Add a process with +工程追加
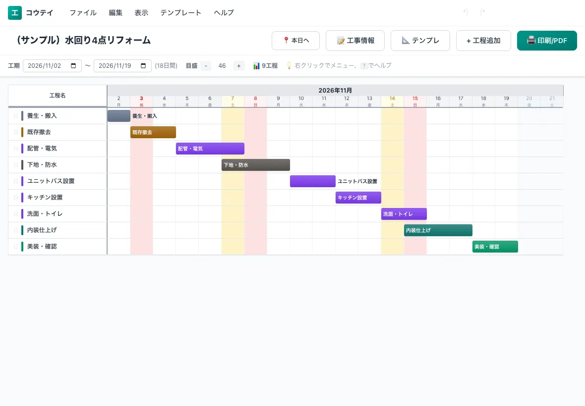Image resolution: width=585 pixels, height=406 pixels. pyautogui.click(x=483, y=40)
